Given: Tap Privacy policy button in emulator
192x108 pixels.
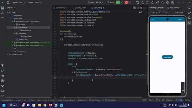Looking at the screenshot, I should click(x=167, y=57).
